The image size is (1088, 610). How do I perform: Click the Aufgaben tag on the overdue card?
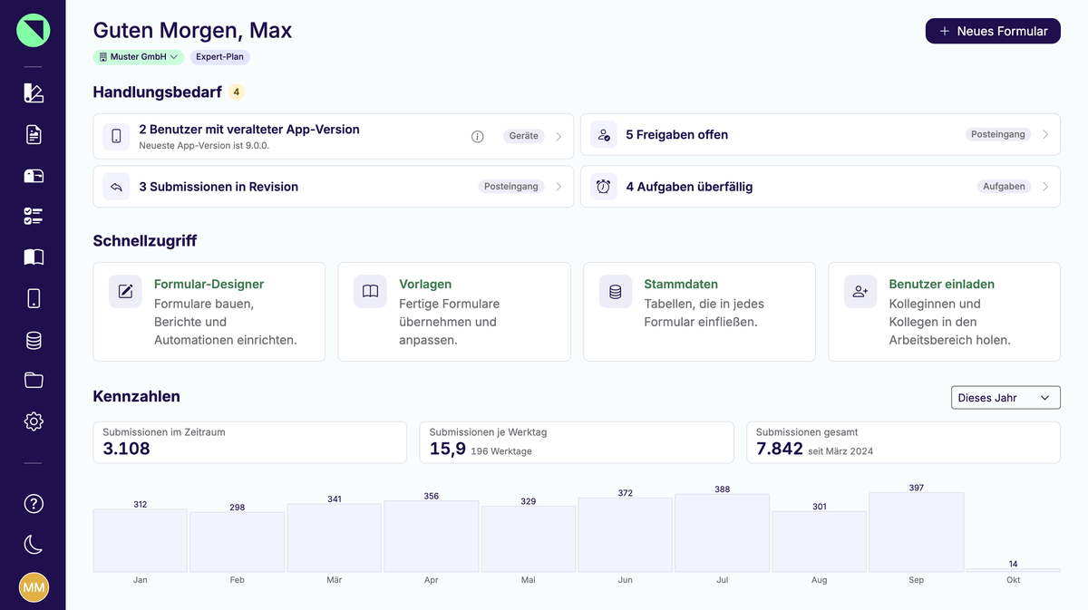click(1004, 187)
